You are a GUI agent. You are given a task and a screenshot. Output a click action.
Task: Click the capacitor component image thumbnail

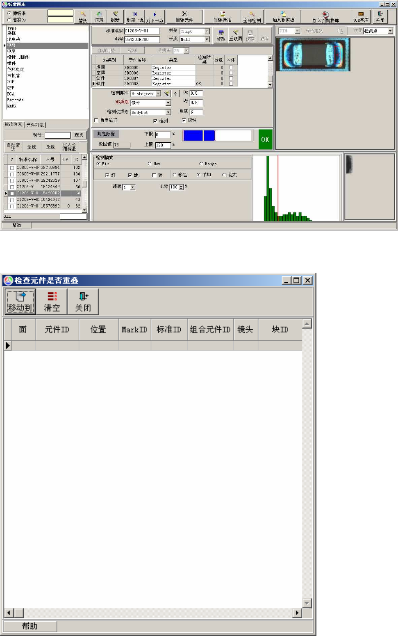coord(314,55)
